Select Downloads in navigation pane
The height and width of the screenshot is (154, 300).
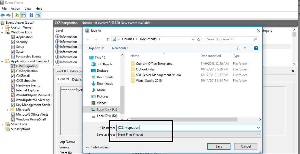click(x=102, y=83)
